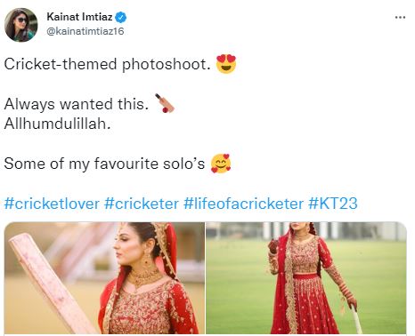Screen dimensions: 415x336
Task: Click Kainat Imtiaz's profile avatar picture
Action: click(x=21, y=25)
